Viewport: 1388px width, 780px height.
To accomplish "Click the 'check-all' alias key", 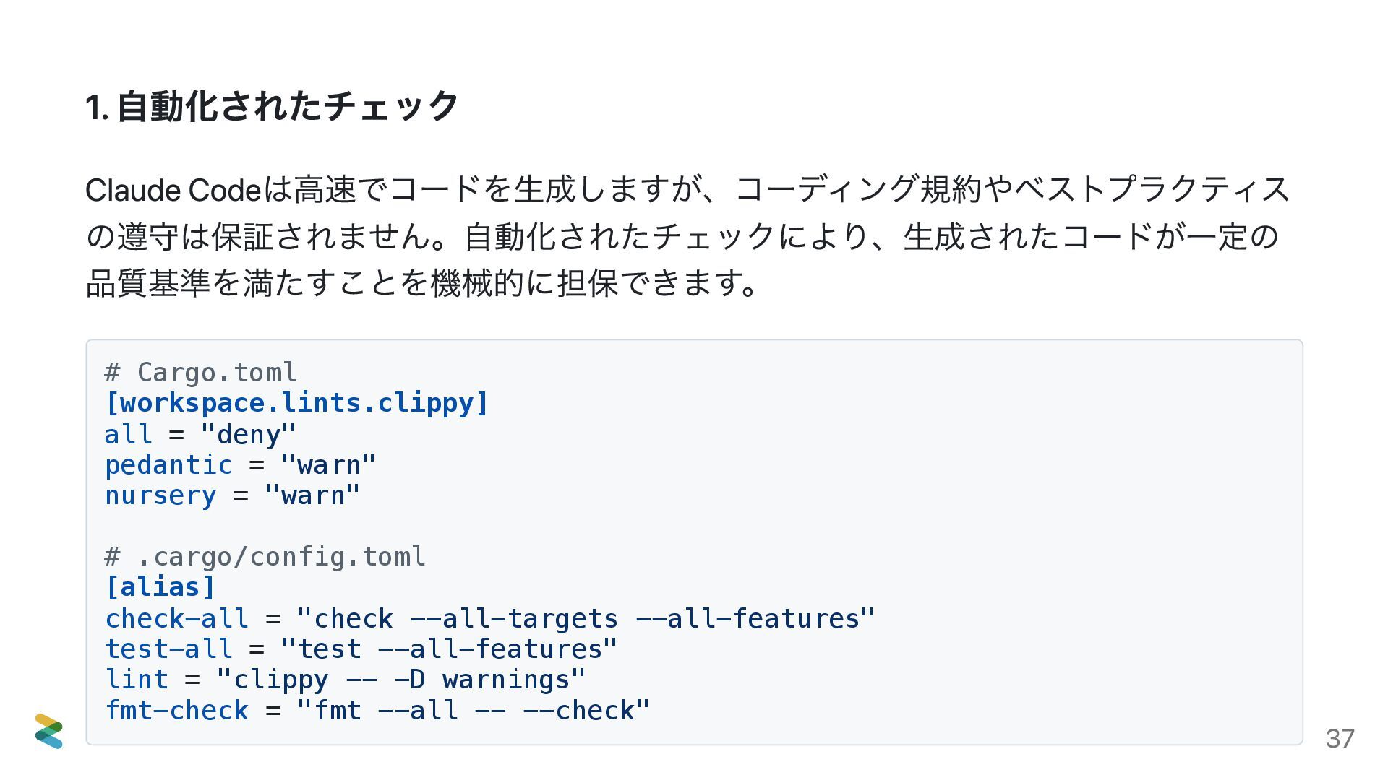I will coord(176,619).
